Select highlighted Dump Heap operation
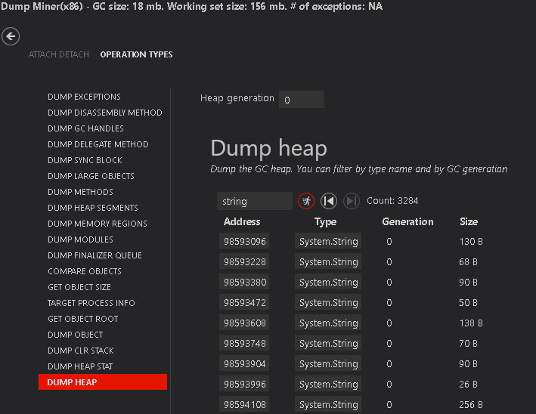 (103, 382)
